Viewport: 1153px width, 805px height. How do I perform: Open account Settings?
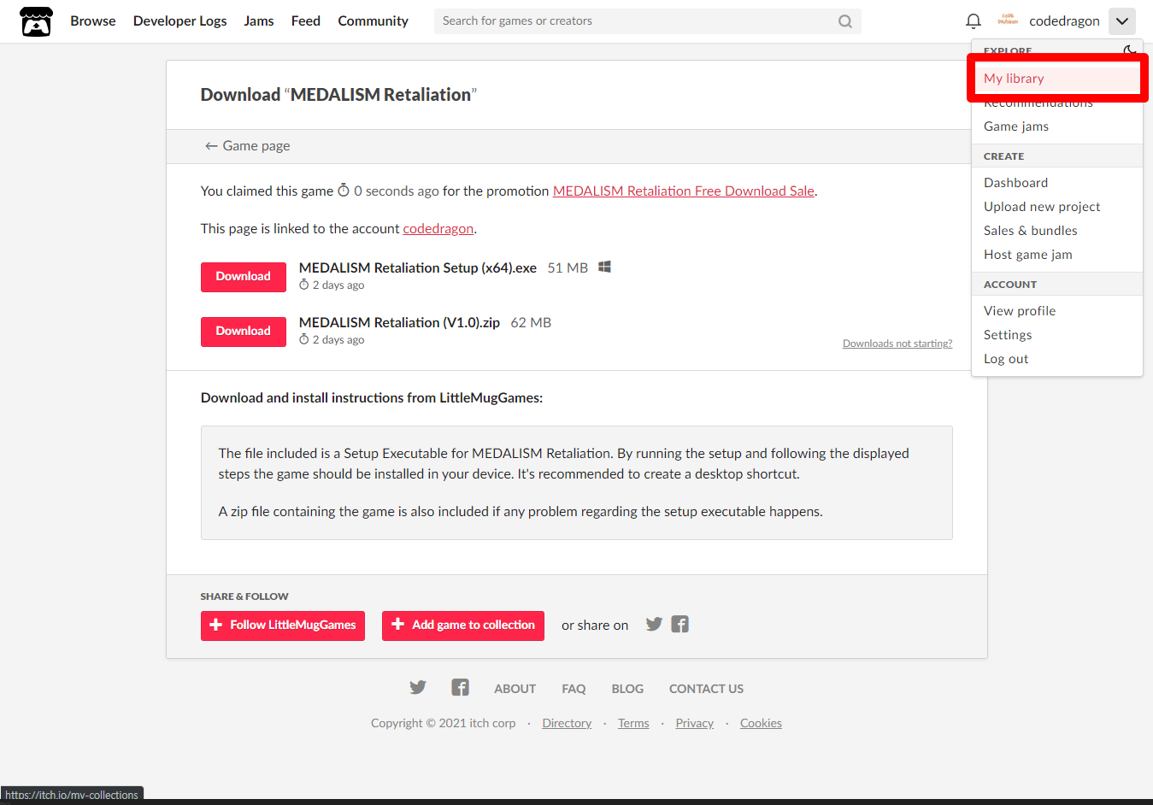click(1057, 335)
